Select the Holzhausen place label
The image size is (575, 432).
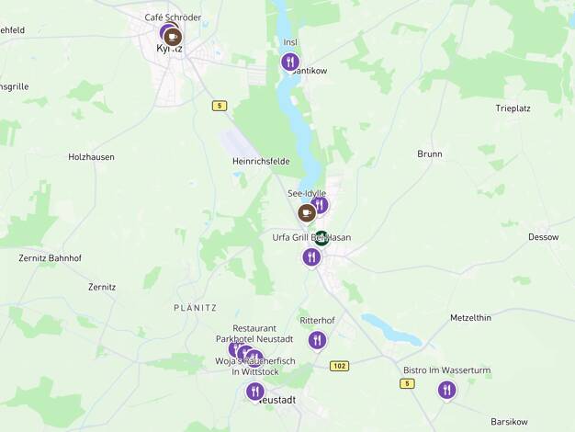[91, 157]
